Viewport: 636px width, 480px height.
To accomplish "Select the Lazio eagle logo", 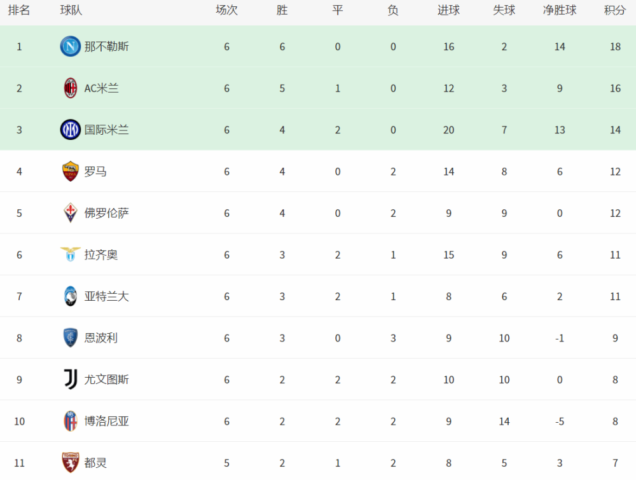I will click(x=70, y=254).
